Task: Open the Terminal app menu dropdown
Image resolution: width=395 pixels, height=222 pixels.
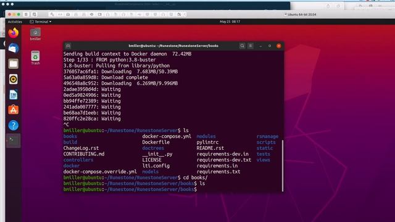Action: [x=41, y=22]
